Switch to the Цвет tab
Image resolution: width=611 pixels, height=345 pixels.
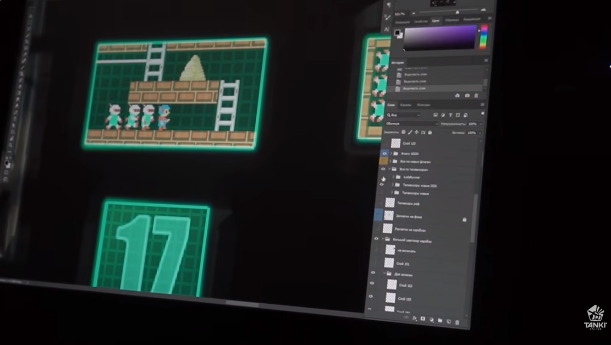coord(436,21)
